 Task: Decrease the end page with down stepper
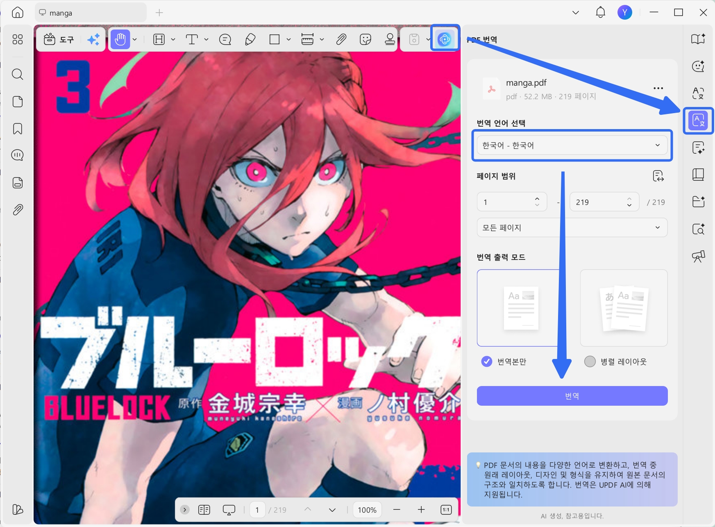tap(629, 205)
